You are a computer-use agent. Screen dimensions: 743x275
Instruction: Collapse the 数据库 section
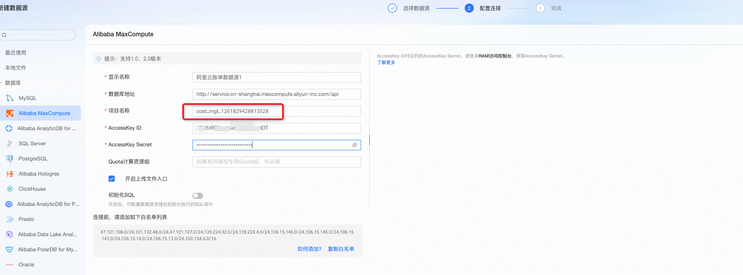(13, 83)
